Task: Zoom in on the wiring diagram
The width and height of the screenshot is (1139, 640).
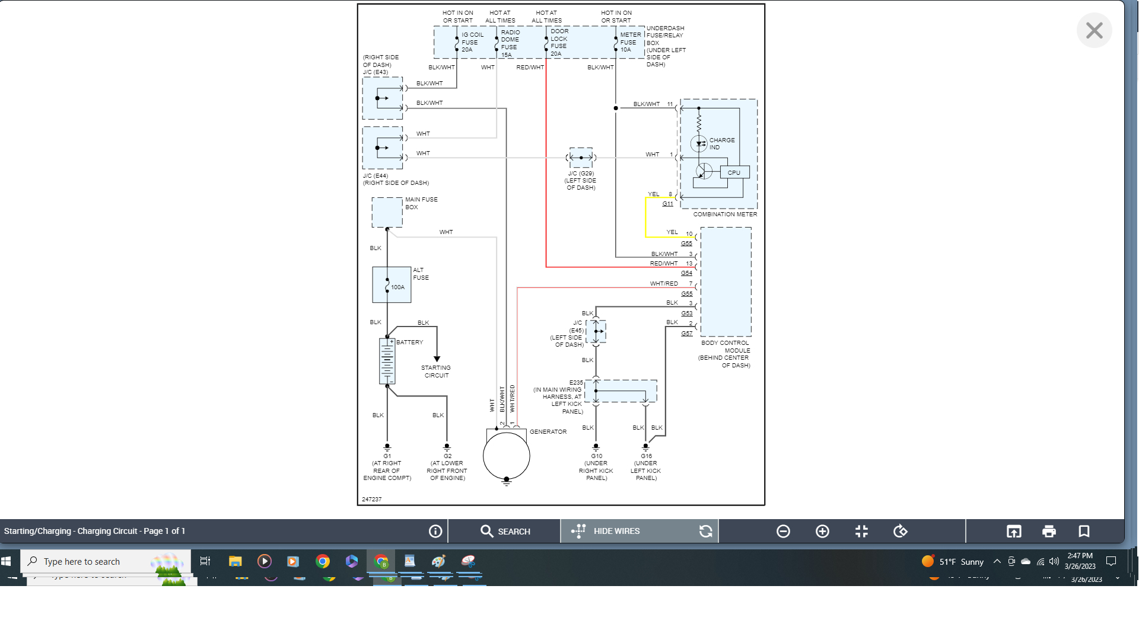Action: coord(822,532)
